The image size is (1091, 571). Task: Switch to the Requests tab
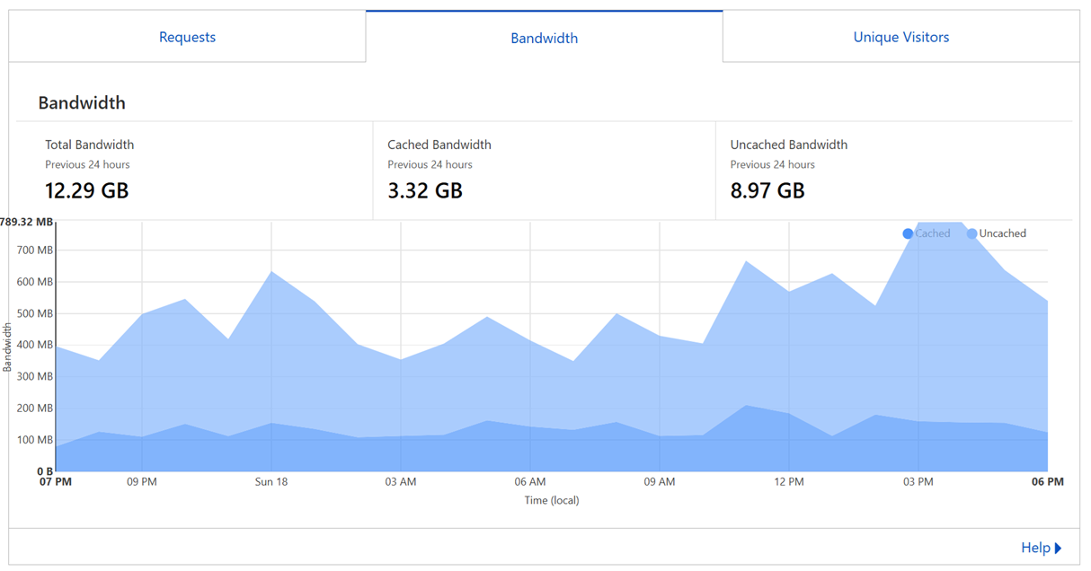pyautogui.click(x=187, y=37)
